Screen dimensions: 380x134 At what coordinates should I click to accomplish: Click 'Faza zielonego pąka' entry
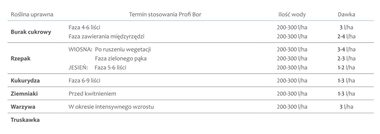(x=121, y=59)
